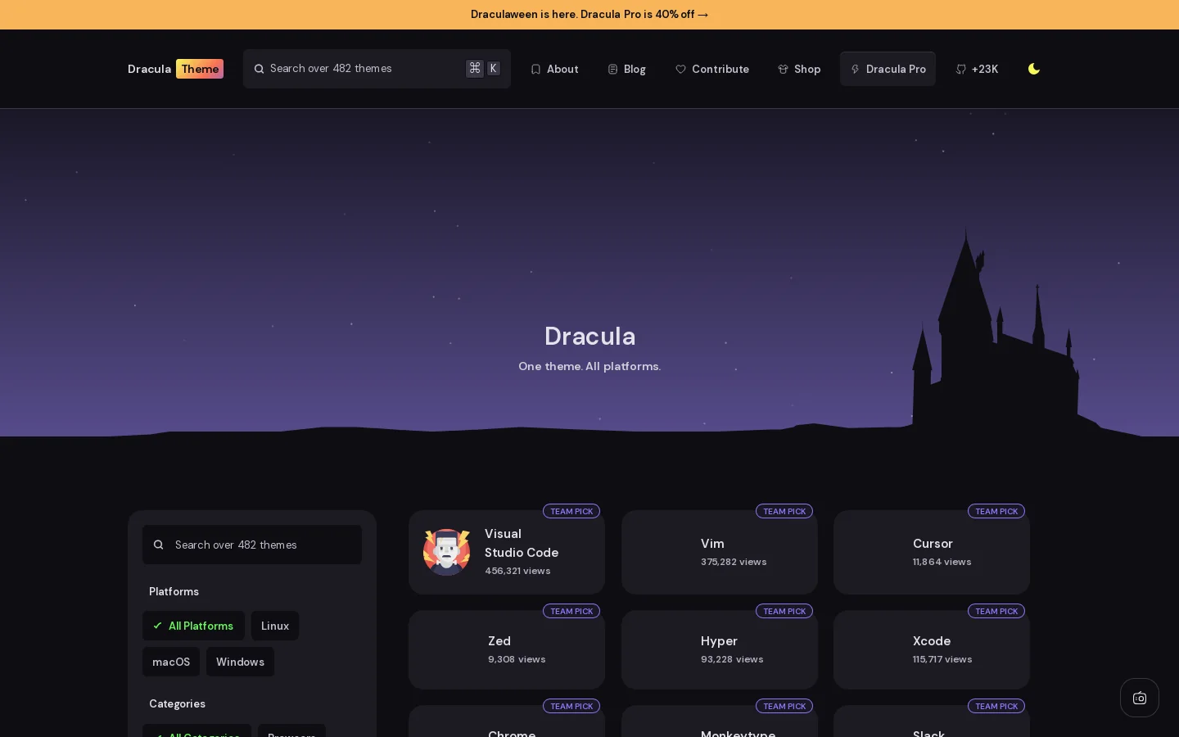The height and width of the screenshot is (737, 1179).
Task: Click the Draculaween 40% off banner
Action: click(x=589, y=15)
